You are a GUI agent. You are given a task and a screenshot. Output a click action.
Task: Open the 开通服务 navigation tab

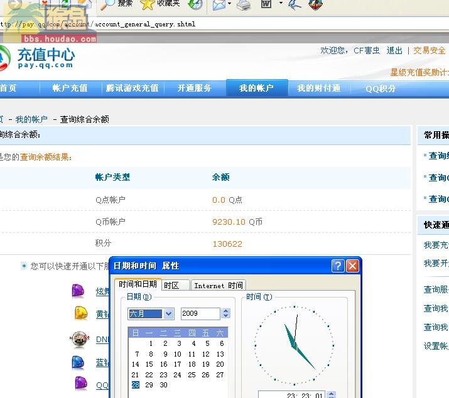pyautogui.click(x=195, y=88)
